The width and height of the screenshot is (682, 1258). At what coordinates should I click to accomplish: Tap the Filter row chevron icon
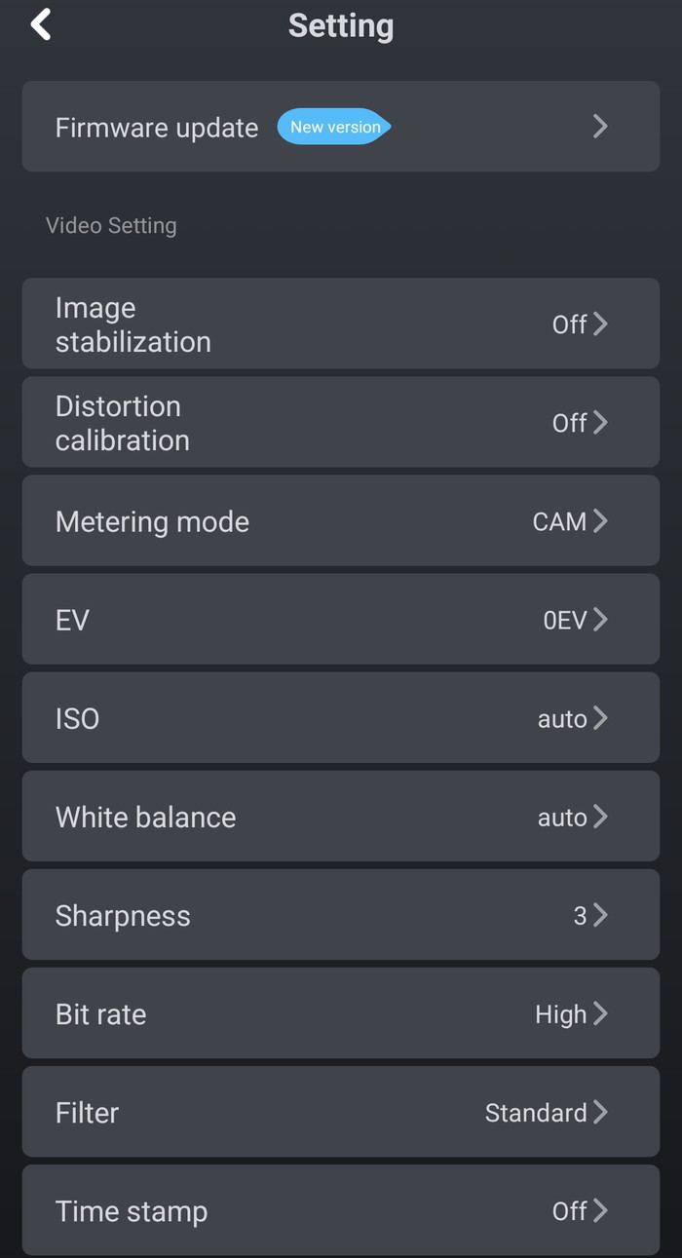coord(600,1112)
